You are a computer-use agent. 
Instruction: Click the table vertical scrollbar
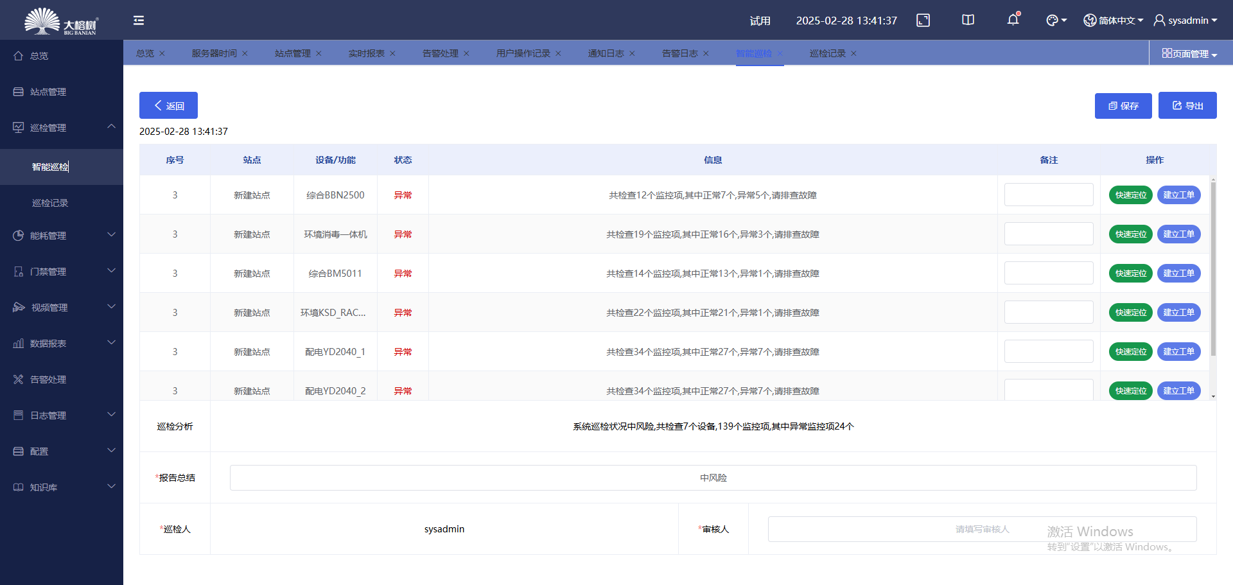[x=1213, y=268]
